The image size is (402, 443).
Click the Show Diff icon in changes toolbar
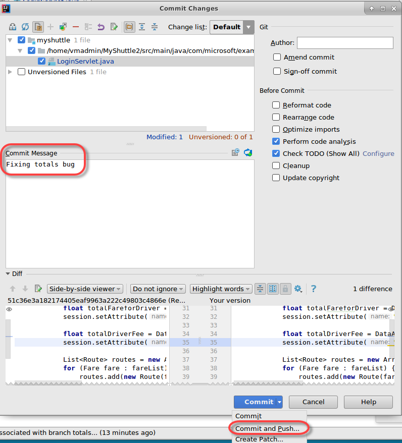(13, 27)
